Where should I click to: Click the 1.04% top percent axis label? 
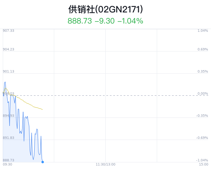(203, 31)
